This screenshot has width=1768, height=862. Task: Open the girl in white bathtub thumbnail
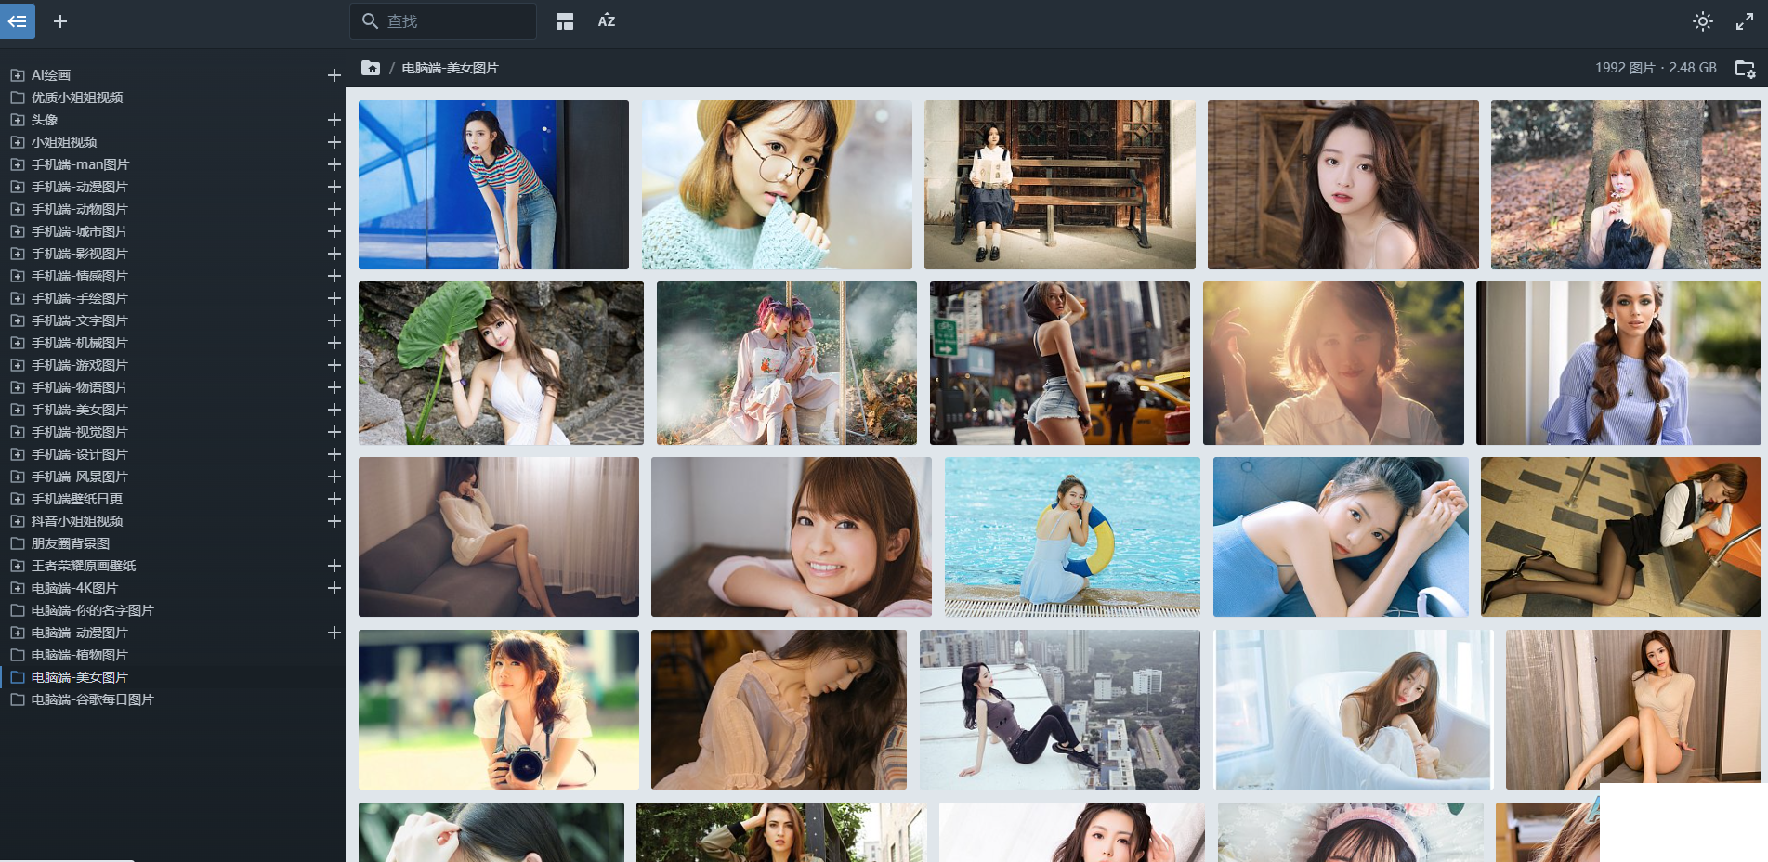pyautogui.click(x=1354, y=710)
